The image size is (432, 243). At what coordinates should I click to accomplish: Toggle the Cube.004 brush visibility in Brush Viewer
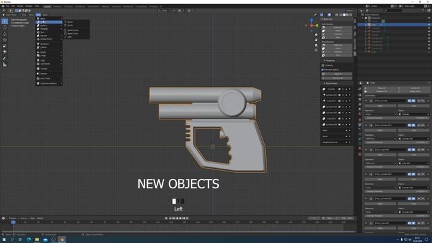[x=340, y=101]
